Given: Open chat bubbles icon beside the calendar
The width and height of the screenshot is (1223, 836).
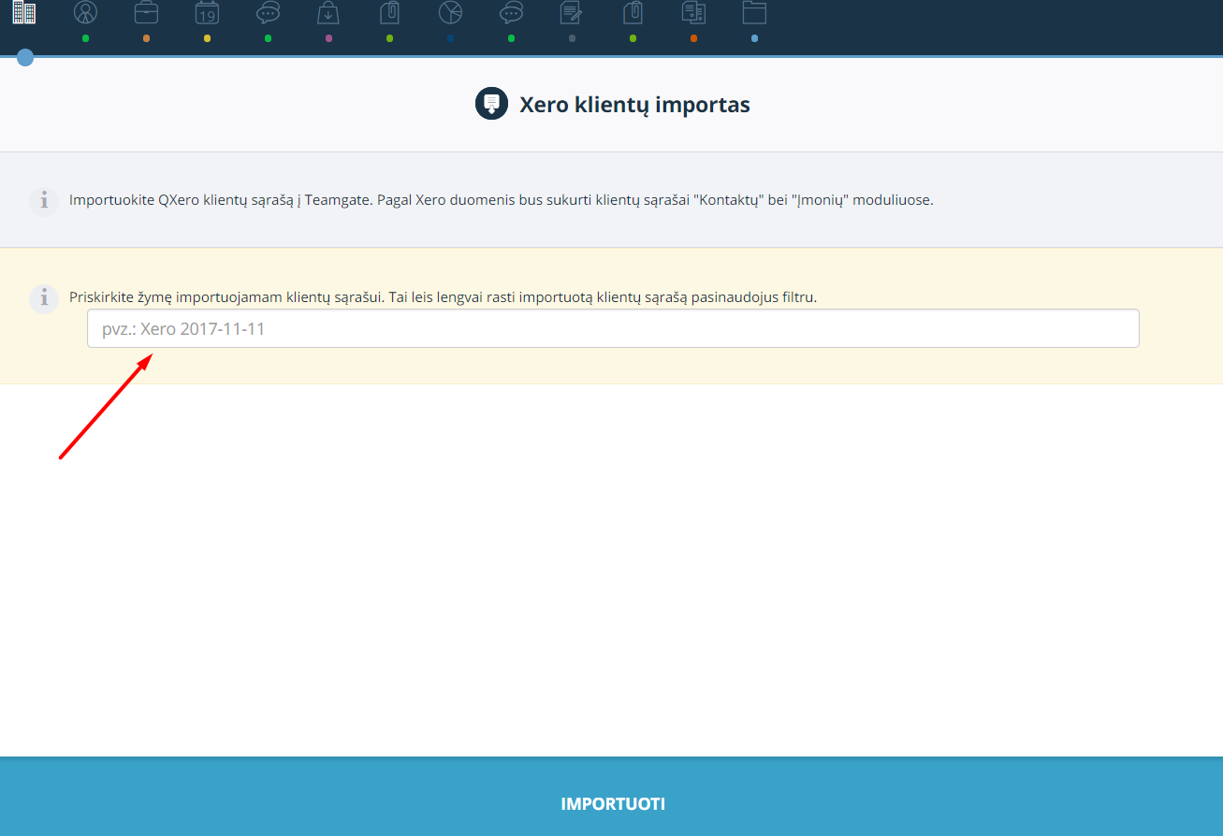Looking at the screenshot, I should click(x=268, y=12).
